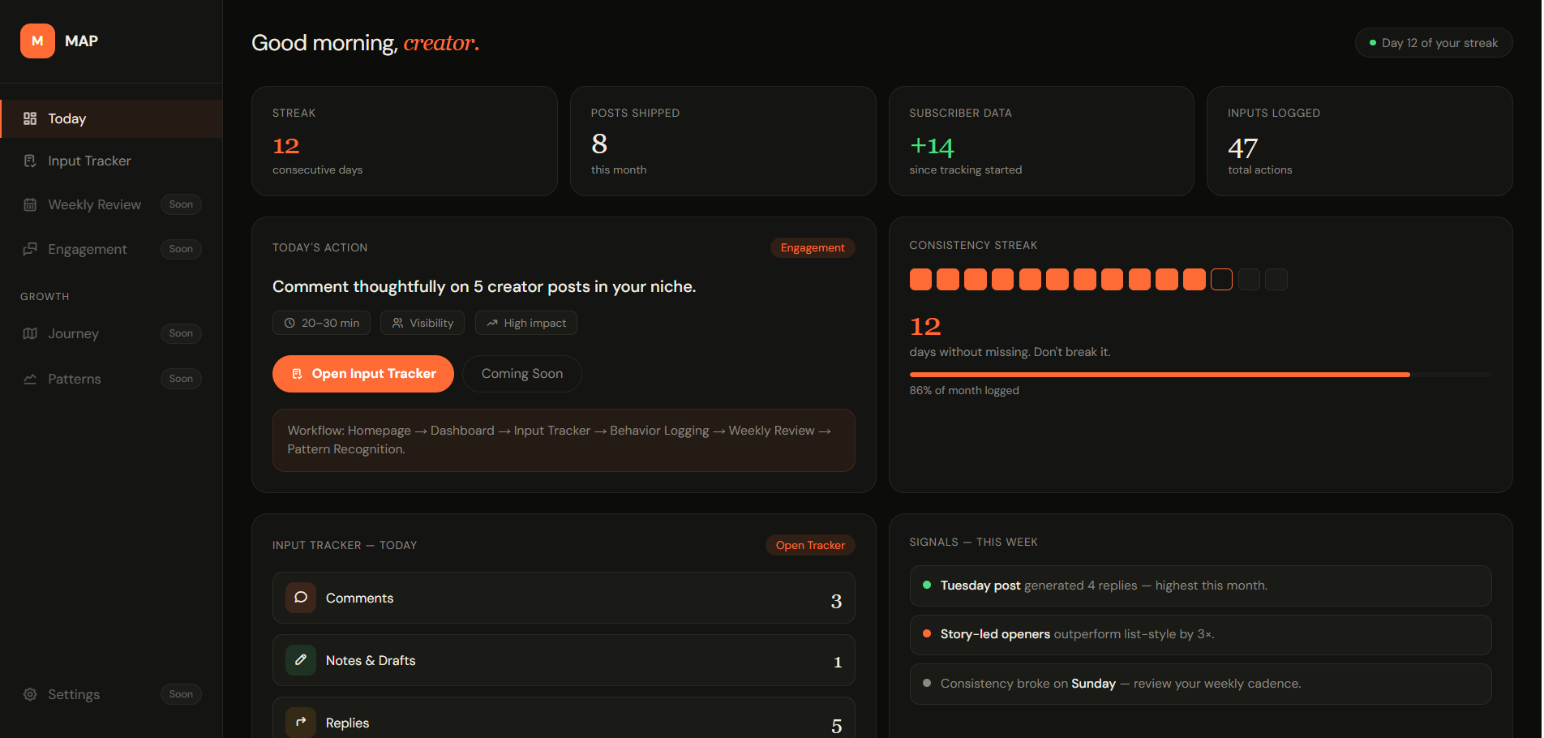The width and height of the screenshot is (1544, 738).
Task: Click the Weekly Review calendar icon
Action: coord(30,204)
